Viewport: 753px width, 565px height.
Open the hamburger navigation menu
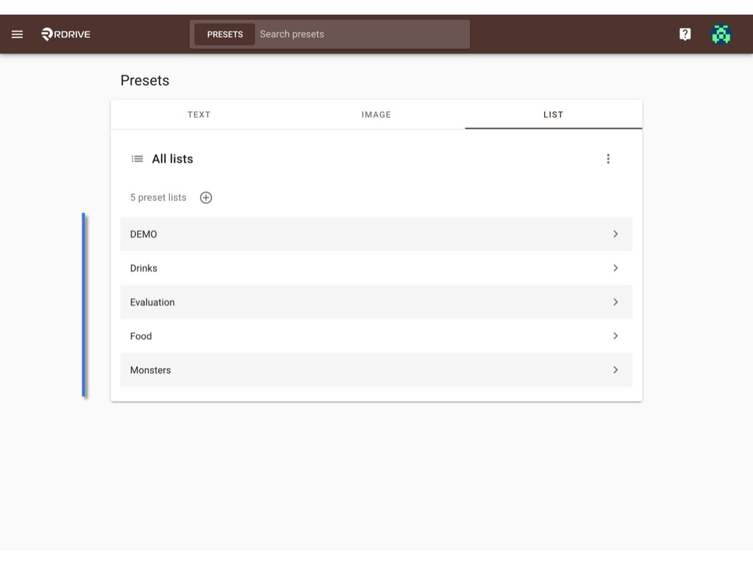[18, 34]
